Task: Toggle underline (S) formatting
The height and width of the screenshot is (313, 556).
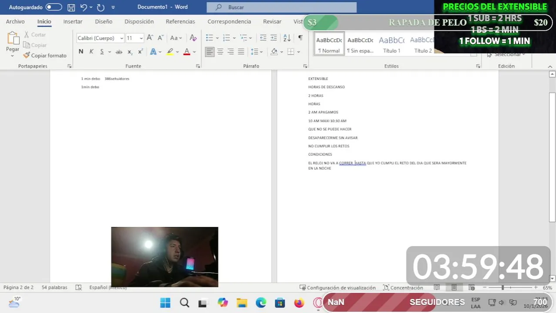Action: pyautogui.click(x=102, y=52)
